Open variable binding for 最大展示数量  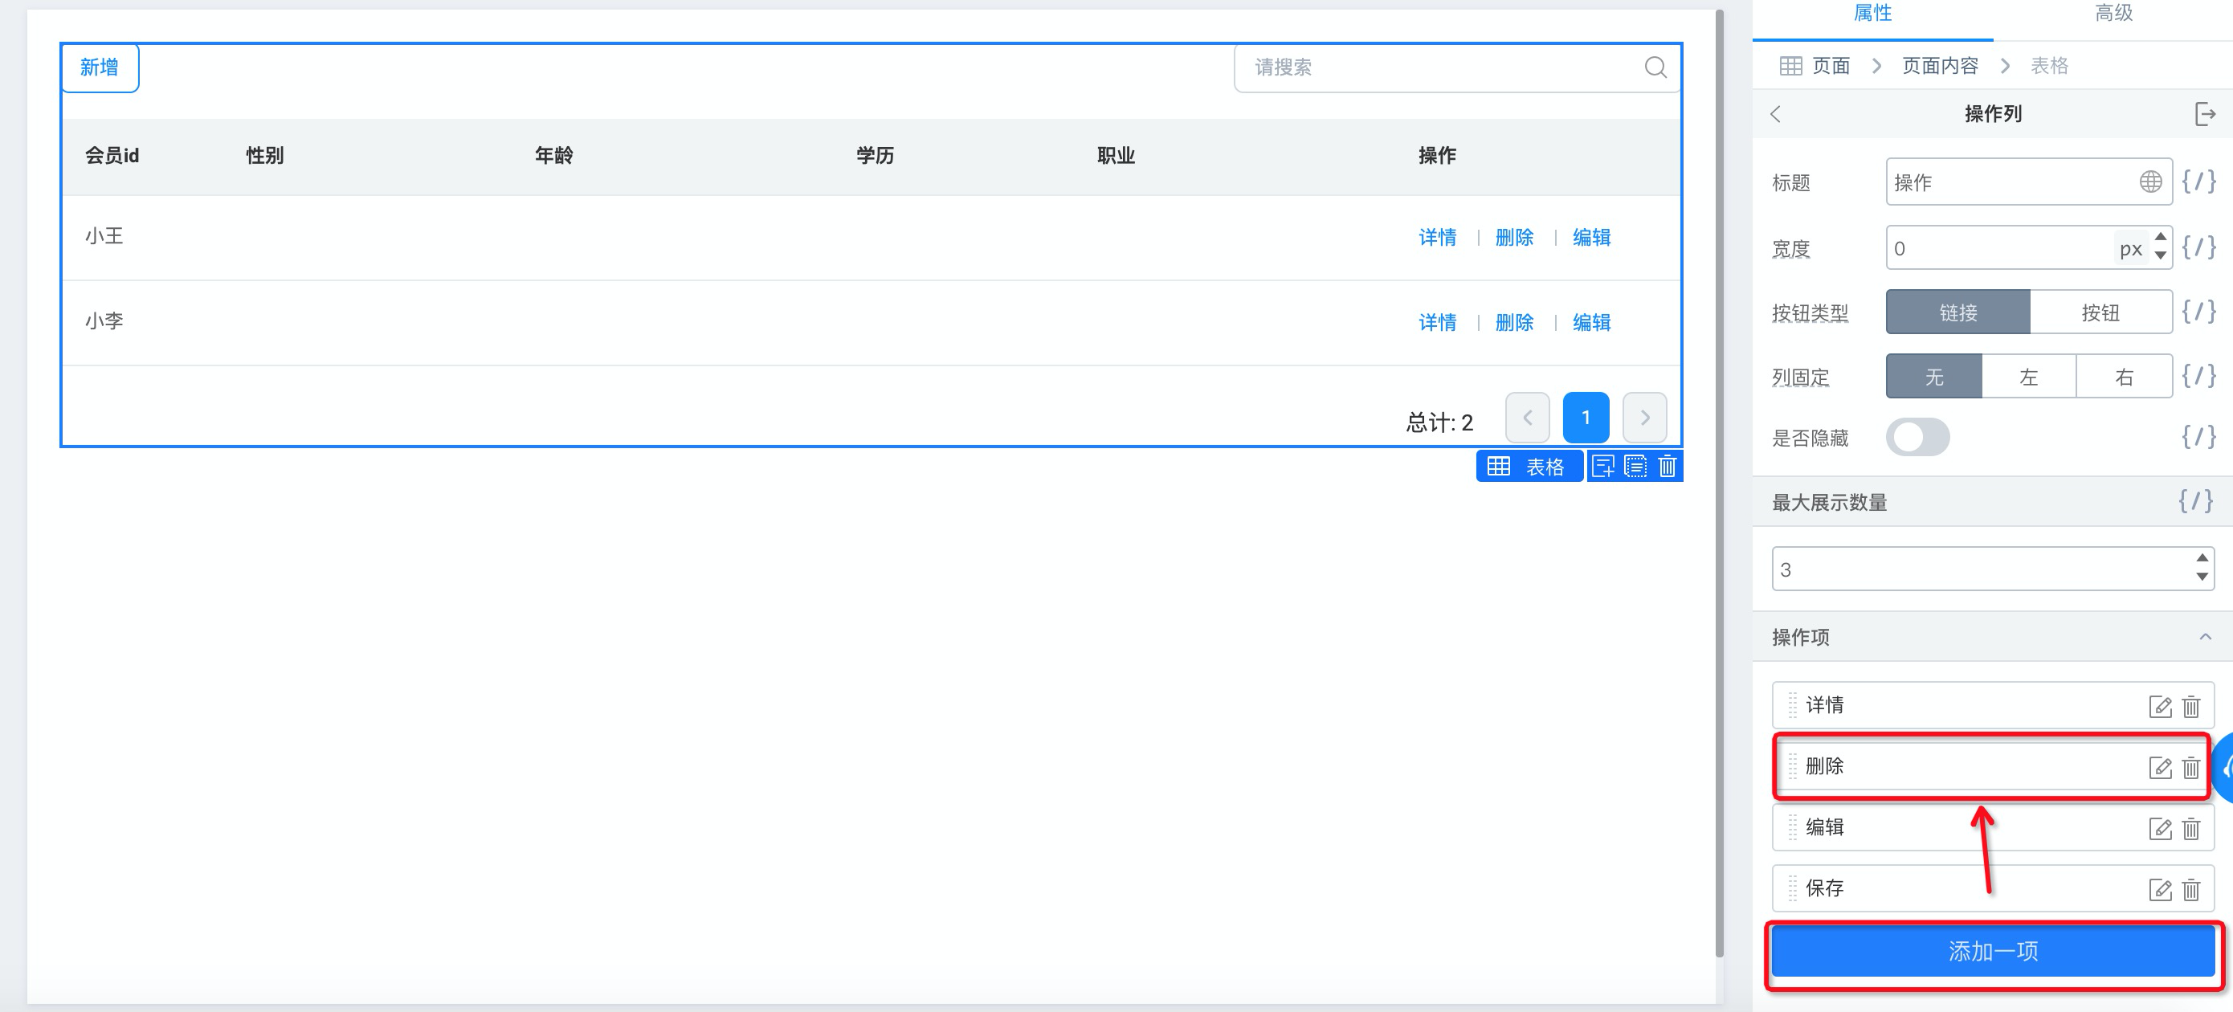point(2196,502)
